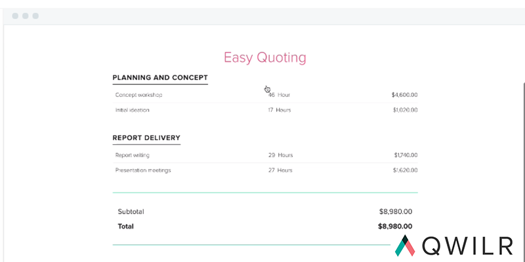Click the QWILR wordmark text

click(x=468, y=245)
